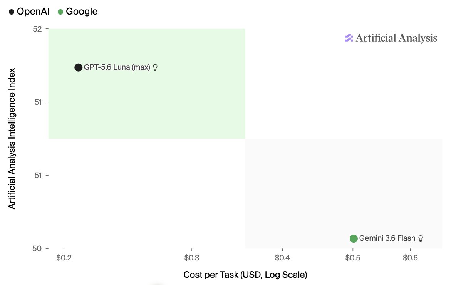This screenshot has width=451, height=285.
Task: Toggle the Google series via its legend label
Action: (x=82, y=12)
